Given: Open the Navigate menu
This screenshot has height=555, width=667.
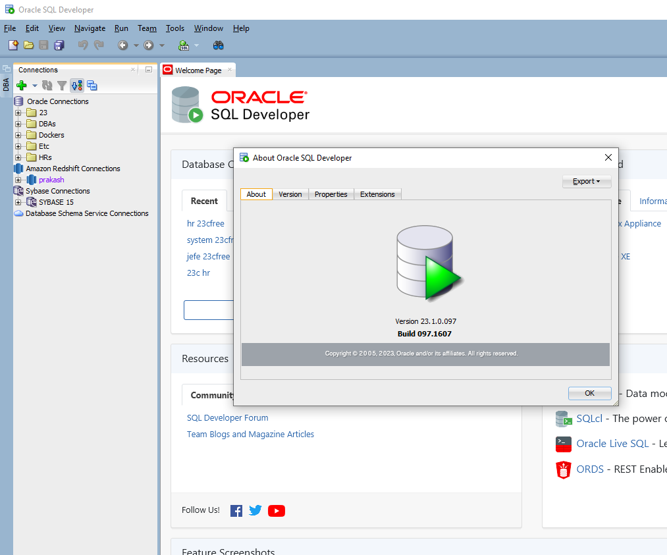Looking at the screenshot, I should (x=90, y=28).
